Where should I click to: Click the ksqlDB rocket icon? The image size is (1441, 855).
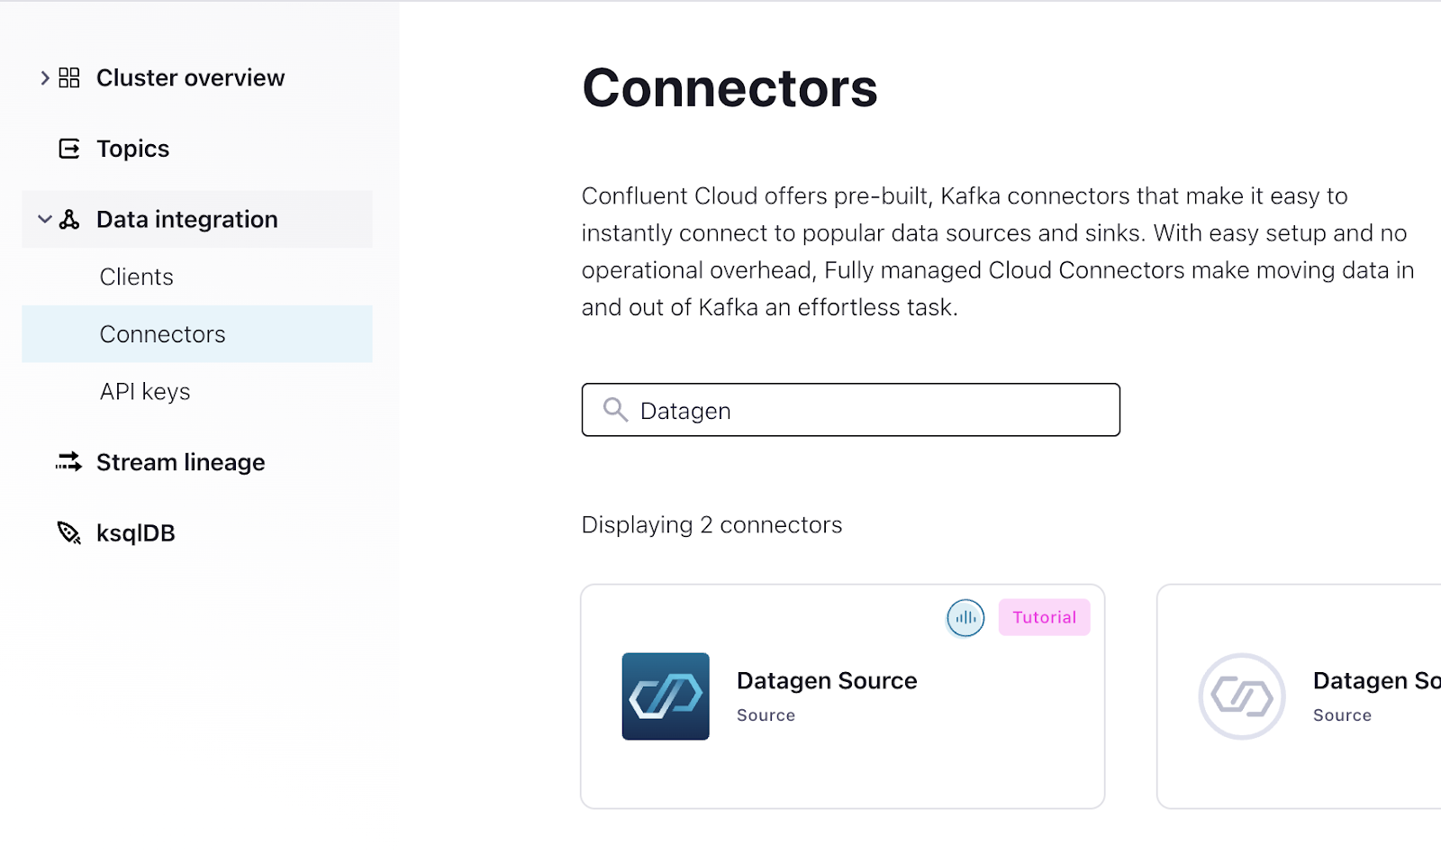click(x=69, y=532)
